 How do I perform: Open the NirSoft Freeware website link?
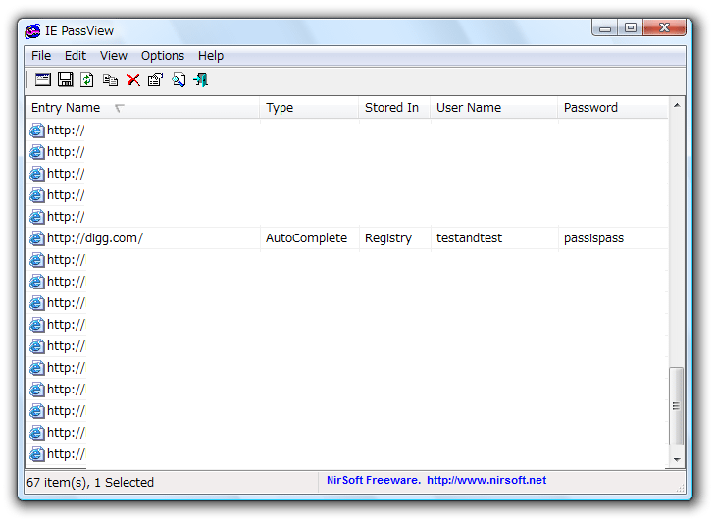click(436, 480)
